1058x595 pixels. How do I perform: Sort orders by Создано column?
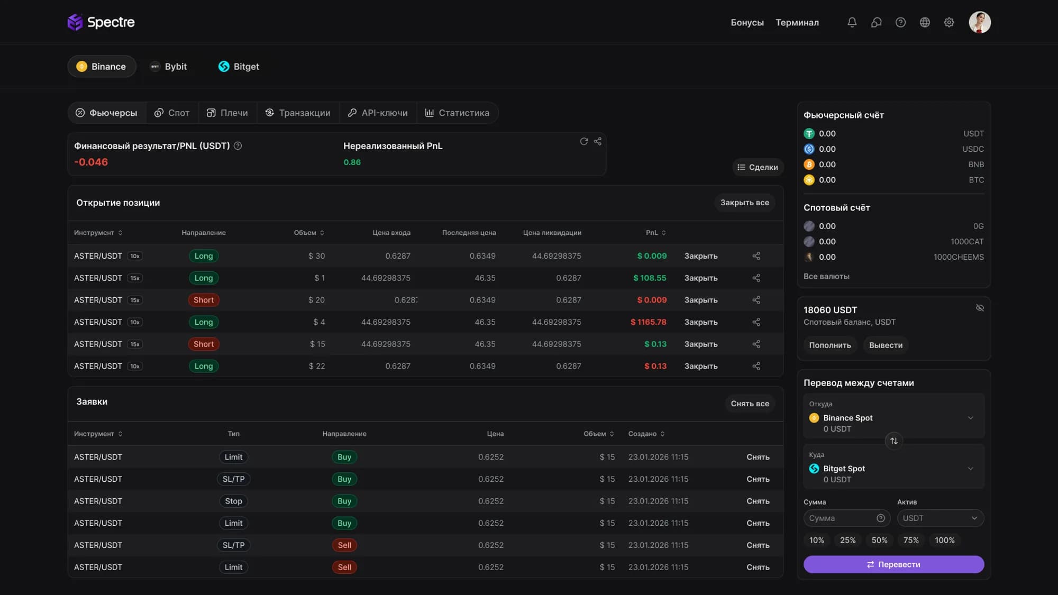[646, 434]
